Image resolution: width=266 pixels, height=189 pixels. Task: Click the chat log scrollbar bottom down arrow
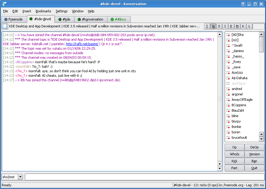[220, 168]
